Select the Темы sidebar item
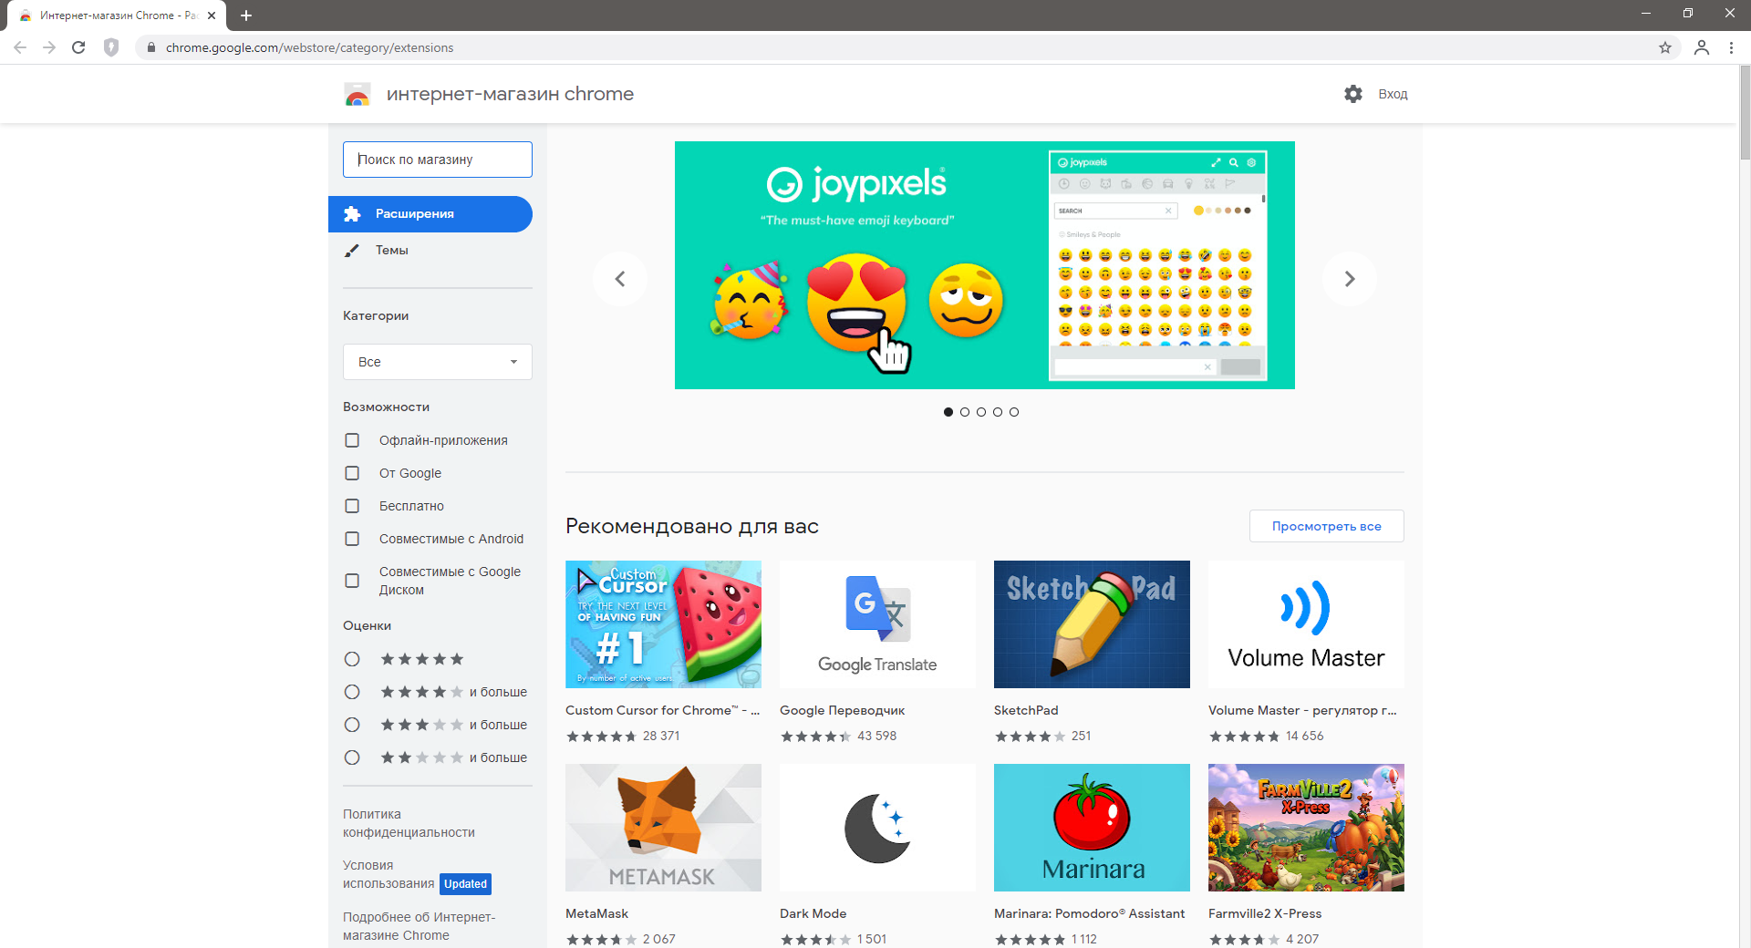Viewport: 1751px width, 948px height. 430,251
